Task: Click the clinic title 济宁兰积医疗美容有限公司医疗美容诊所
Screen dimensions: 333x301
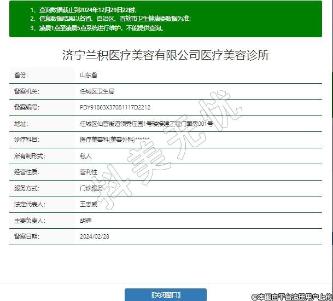Action: 166,55
